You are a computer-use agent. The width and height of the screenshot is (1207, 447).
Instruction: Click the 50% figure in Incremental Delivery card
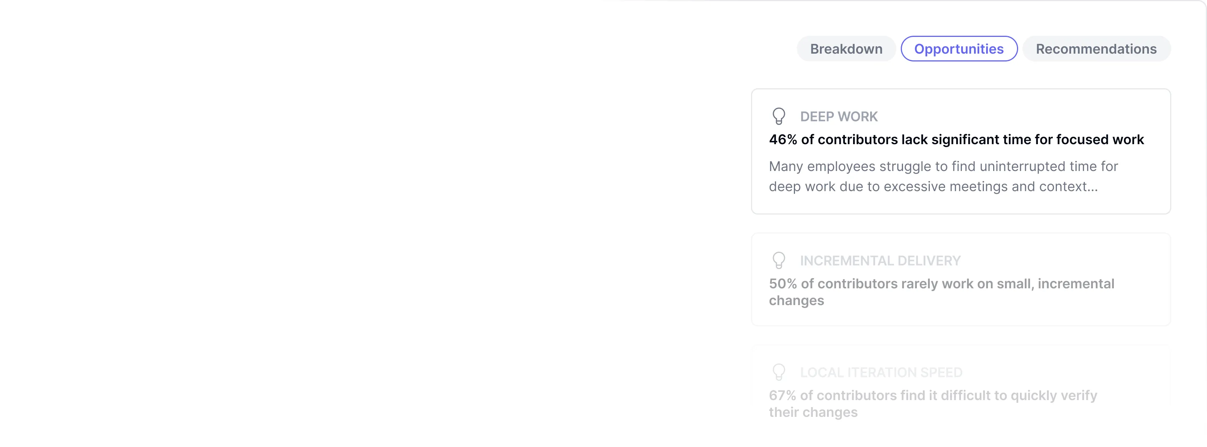pos(783,284)
